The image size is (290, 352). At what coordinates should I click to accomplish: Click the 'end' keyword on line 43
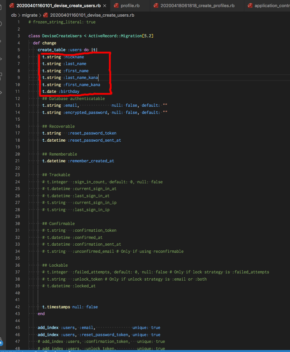[41, 314]
